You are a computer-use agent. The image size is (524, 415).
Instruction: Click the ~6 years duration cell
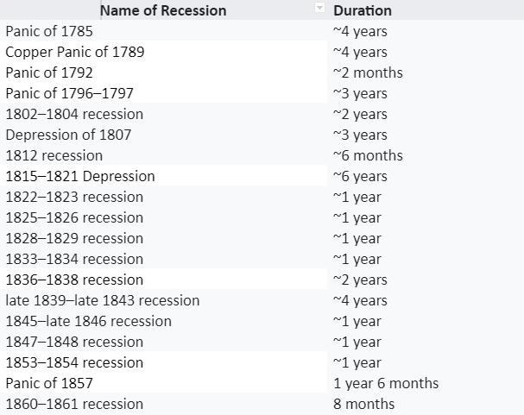point(360,176)
